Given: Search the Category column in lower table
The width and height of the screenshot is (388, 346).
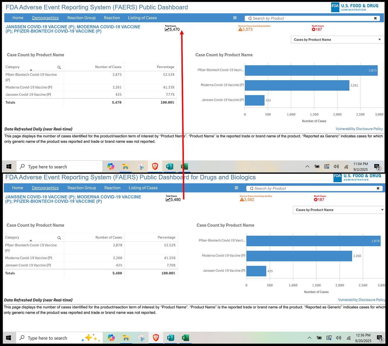Looking at the screenshot, I should (x=59, y=238).
